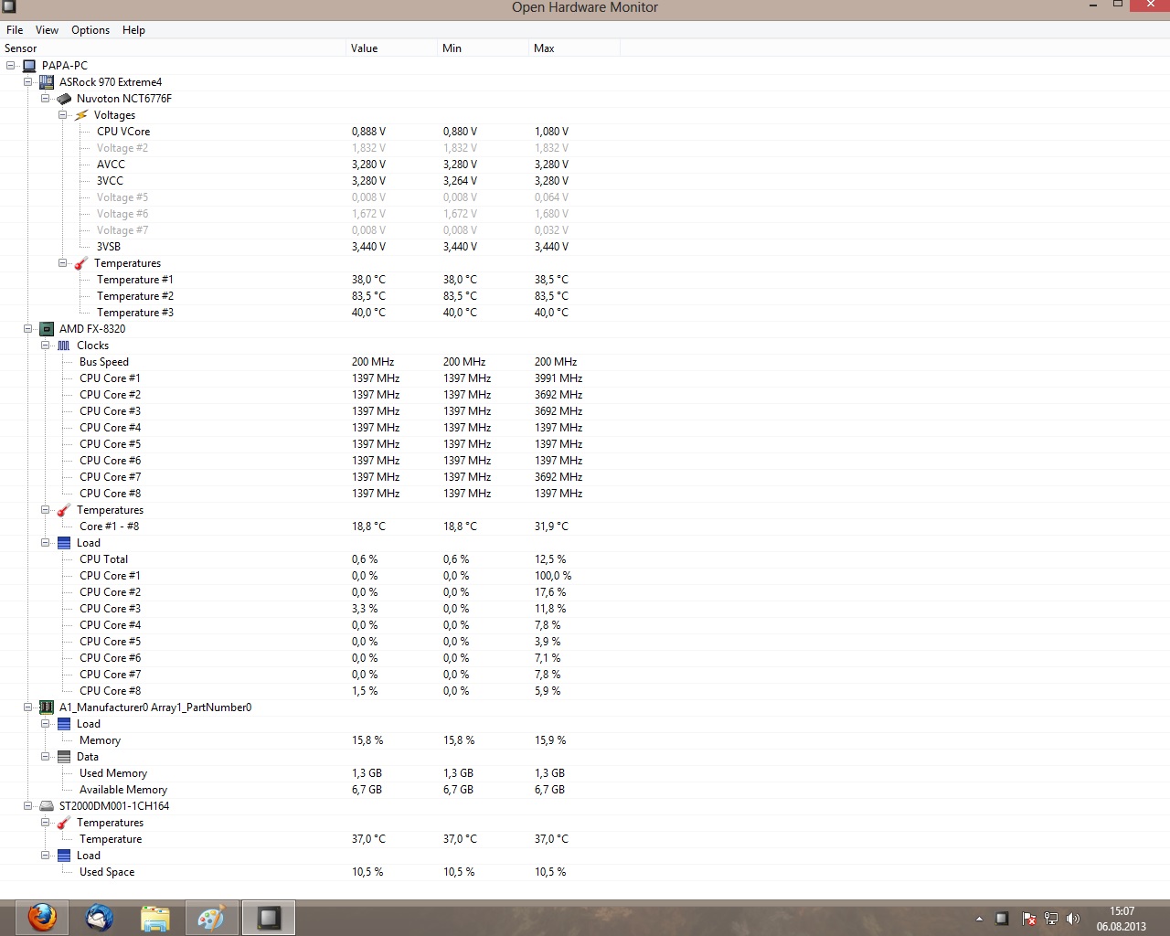1170x936 pixels.
Task: Click the Voltages lightning bolt icon
Action: 81,115
